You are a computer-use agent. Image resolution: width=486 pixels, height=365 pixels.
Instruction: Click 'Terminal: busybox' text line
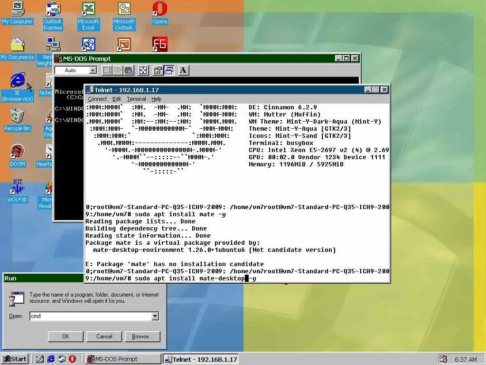pyautogui.click(x=281, y=143)
